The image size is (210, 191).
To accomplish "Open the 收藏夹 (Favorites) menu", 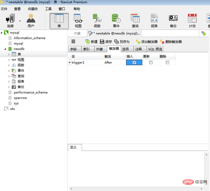I will pos(33,9).
